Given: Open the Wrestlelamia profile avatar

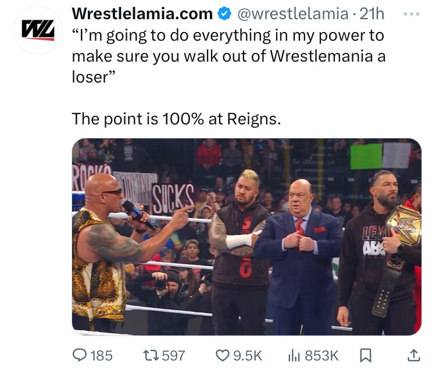Looking at the screenshot, I should click(x=38, y=30).
